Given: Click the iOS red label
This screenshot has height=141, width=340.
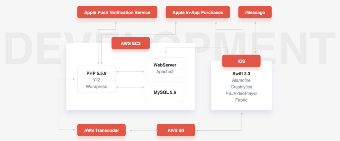Looking at the screenshot, I should click(x=241, y=61).
